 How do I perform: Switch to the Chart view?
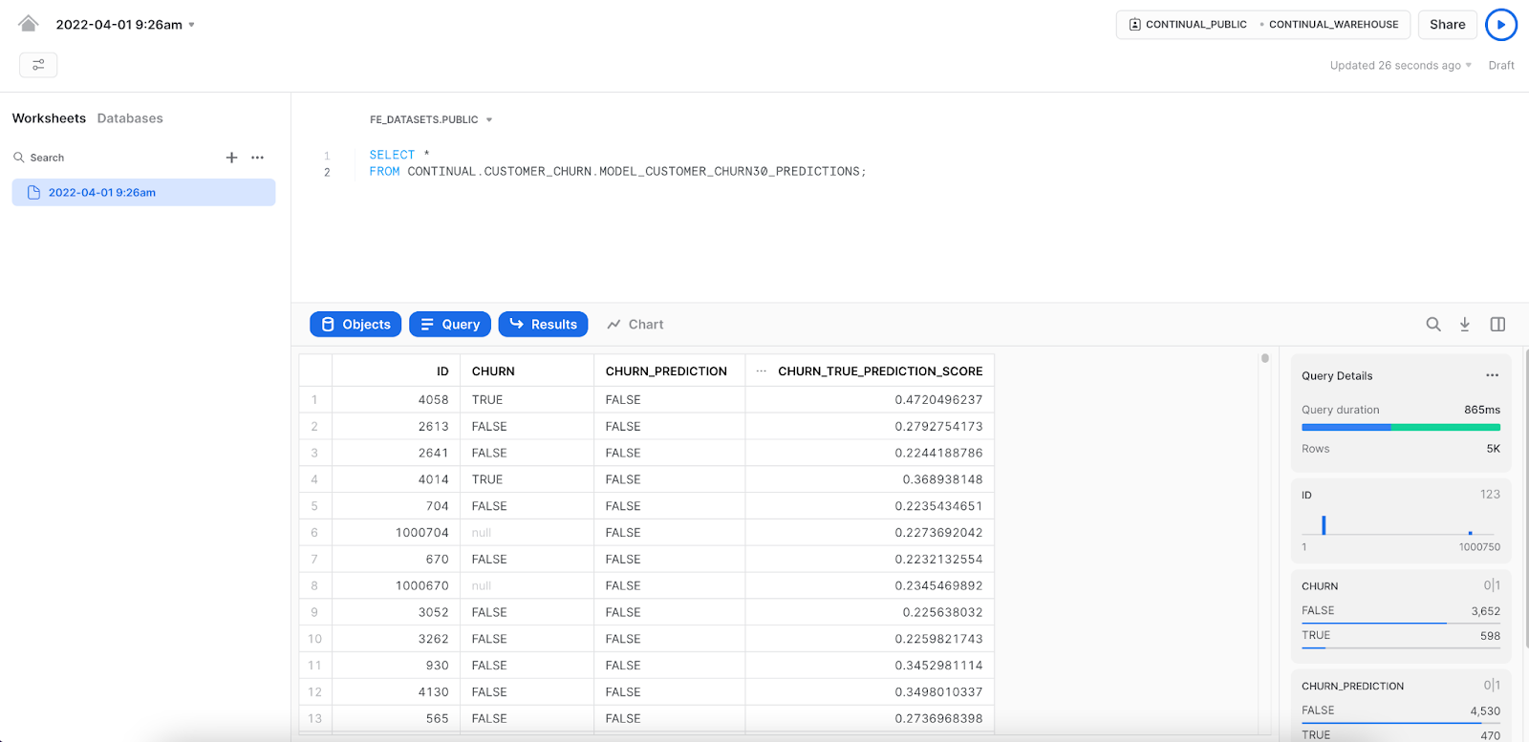click(x=635, y=325)
